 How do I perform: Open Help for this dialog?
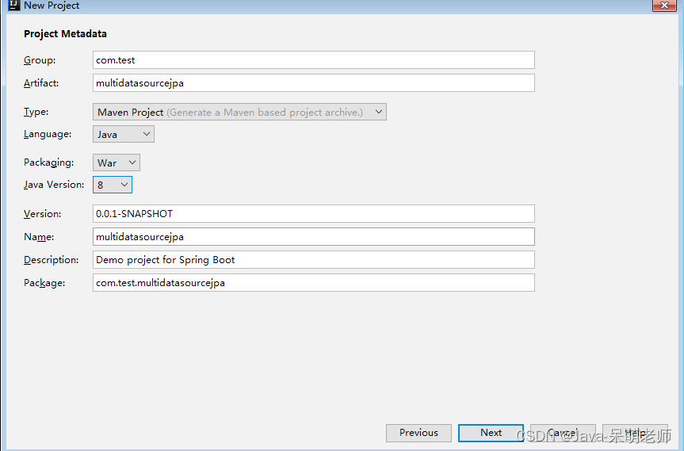tap(635, 433)
